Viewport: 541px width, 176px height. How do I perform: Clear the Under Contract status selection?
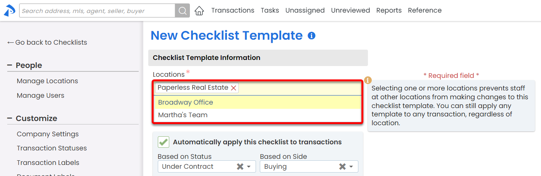click(240, 166)
